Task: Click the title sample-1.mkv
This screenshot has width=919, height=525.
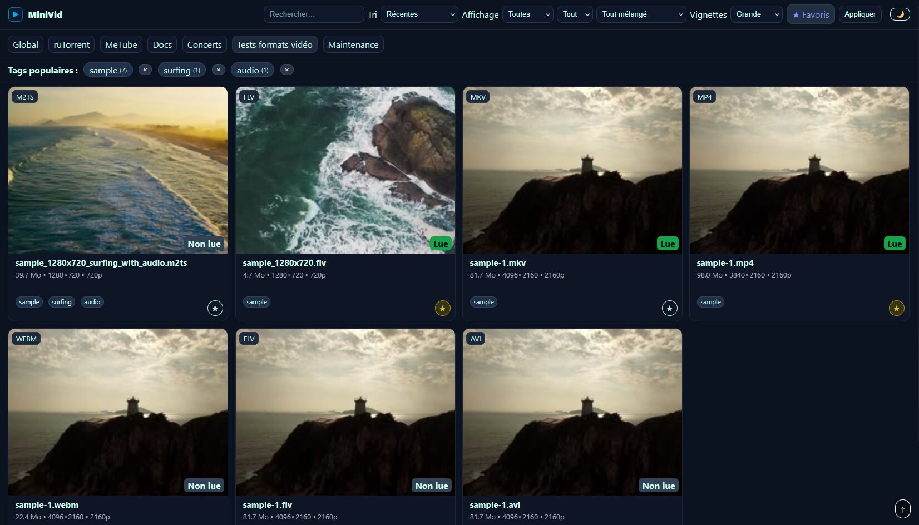Action: (498, 263)
